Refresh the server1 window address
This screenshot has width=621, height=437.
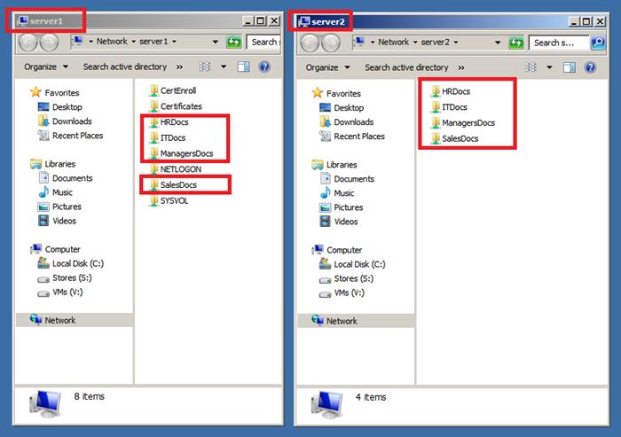click(x=233, y=42)
